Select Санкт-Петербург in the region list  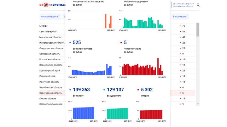pyautogui.click(x=48, y=32)
